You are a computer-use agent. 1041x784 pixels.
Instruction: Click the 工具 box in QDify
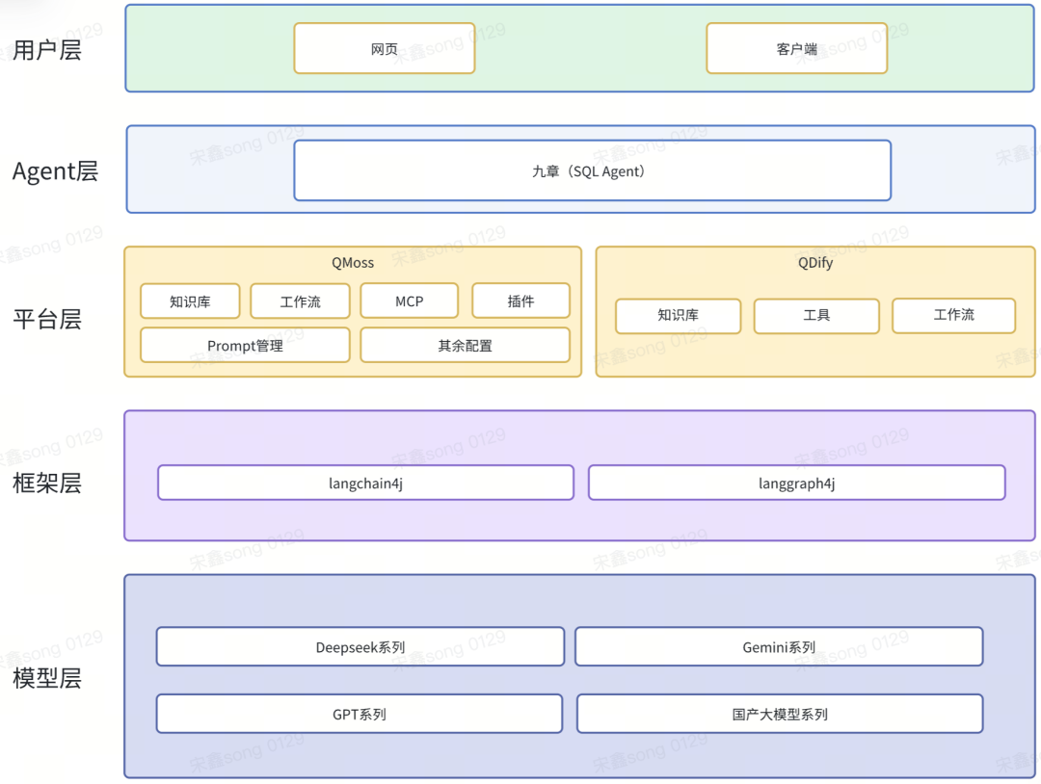point(816,315)
